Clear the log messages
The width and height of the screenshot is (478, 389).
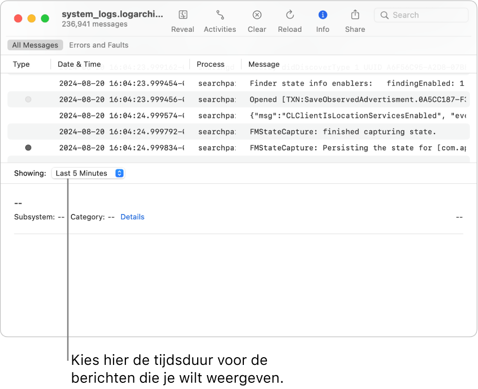[257, 22]
